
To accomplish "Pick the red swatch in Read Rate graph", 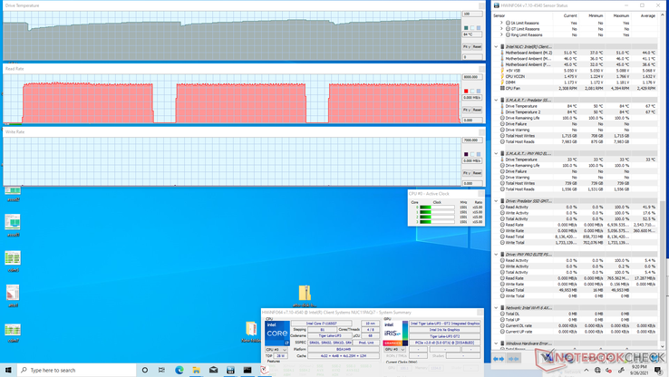I will click(x=466, y=91).
